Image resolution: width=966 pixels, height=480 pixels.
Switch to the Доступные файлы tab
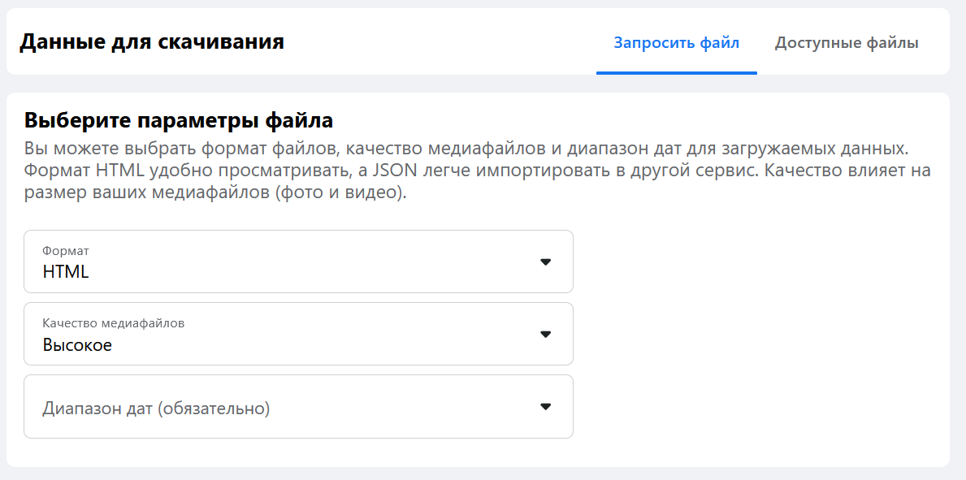[847, 42]
